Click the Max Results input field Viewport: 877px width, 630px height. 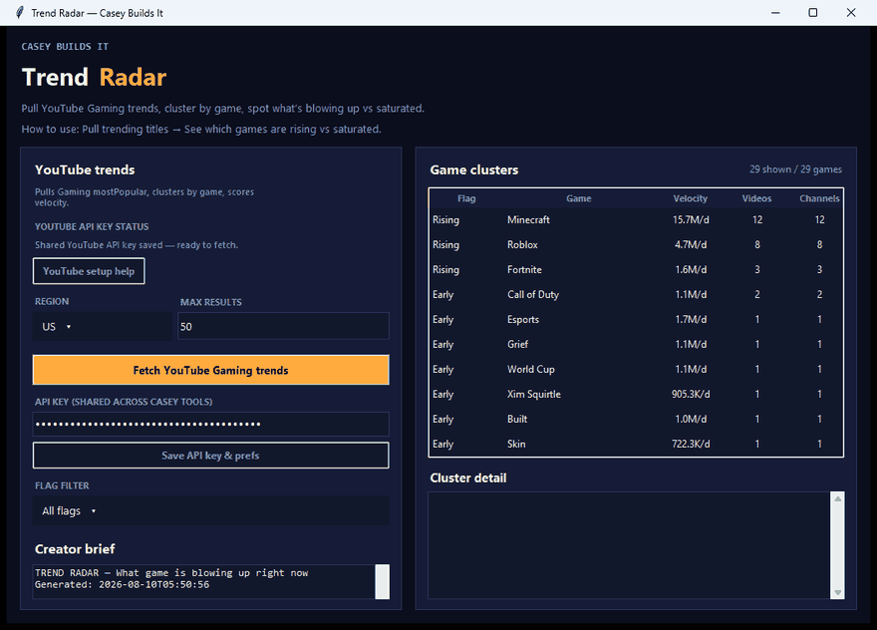pos(283,326)
